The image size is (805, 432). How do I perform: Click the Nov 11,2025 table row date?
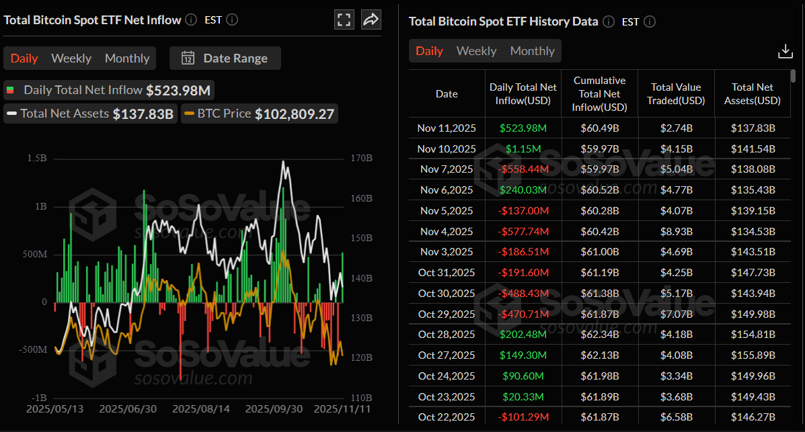447,128
